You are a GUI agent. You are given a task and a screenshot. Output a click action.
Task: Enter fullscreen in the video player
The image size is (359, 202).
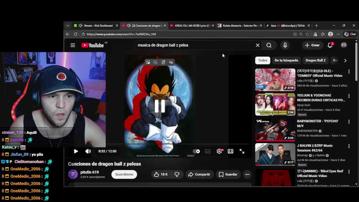tap(242, 151)
